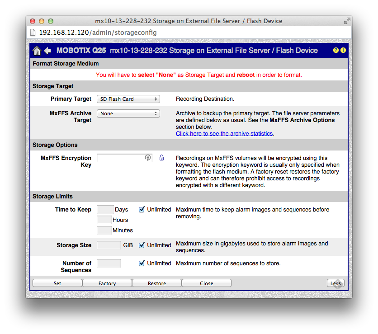Click the home icon in the header
378x334 pixels.
point(37,51)
